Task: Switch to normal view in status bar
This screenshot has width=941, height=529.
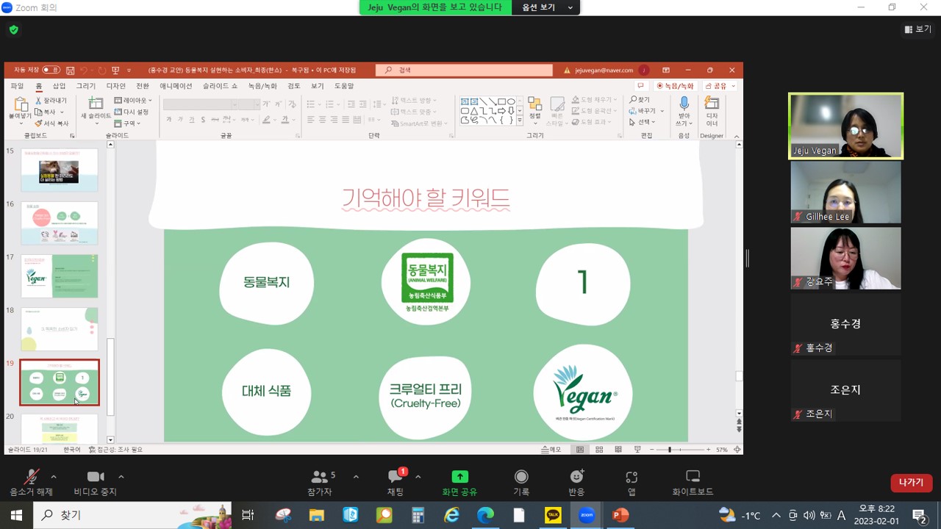Action: tap(580, 449)
